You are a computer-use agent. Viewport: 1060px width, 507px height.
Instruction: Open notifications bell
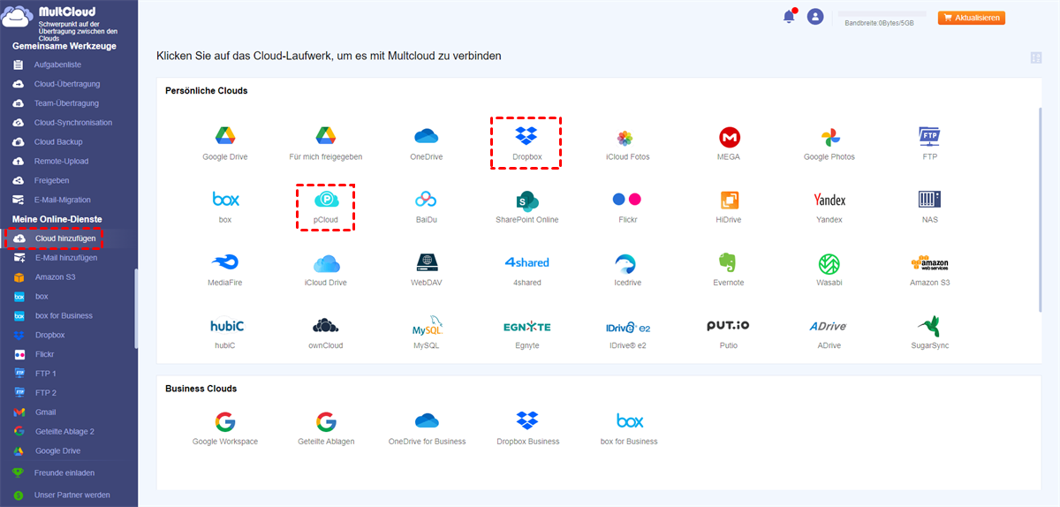[x=789, y=17]
